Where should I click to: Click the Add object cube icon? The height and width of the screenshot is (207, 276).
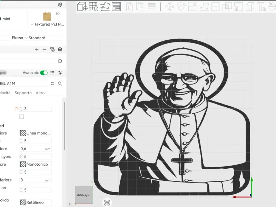click(82, 7)
